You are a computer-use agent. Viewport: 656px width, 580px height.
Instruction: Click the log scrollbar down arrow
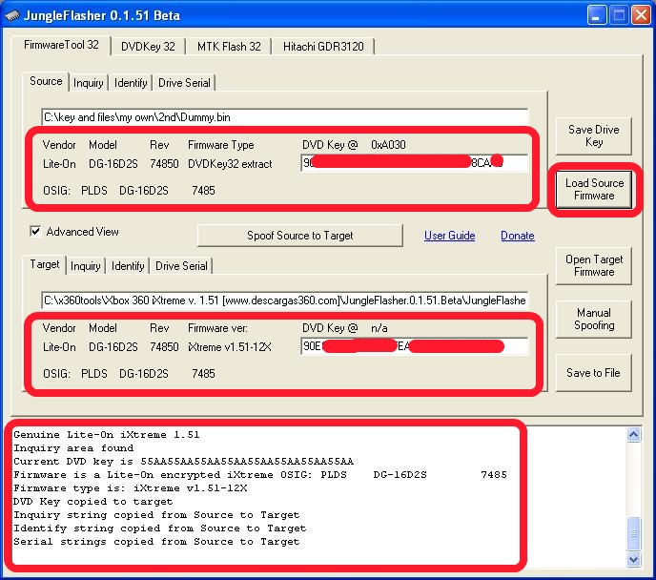tap(633, 559)
